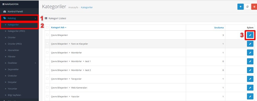The height and width of the screenshot is (101, 257).
Task: Click the refresh icon in the header
Action: (x=247, y=7)
